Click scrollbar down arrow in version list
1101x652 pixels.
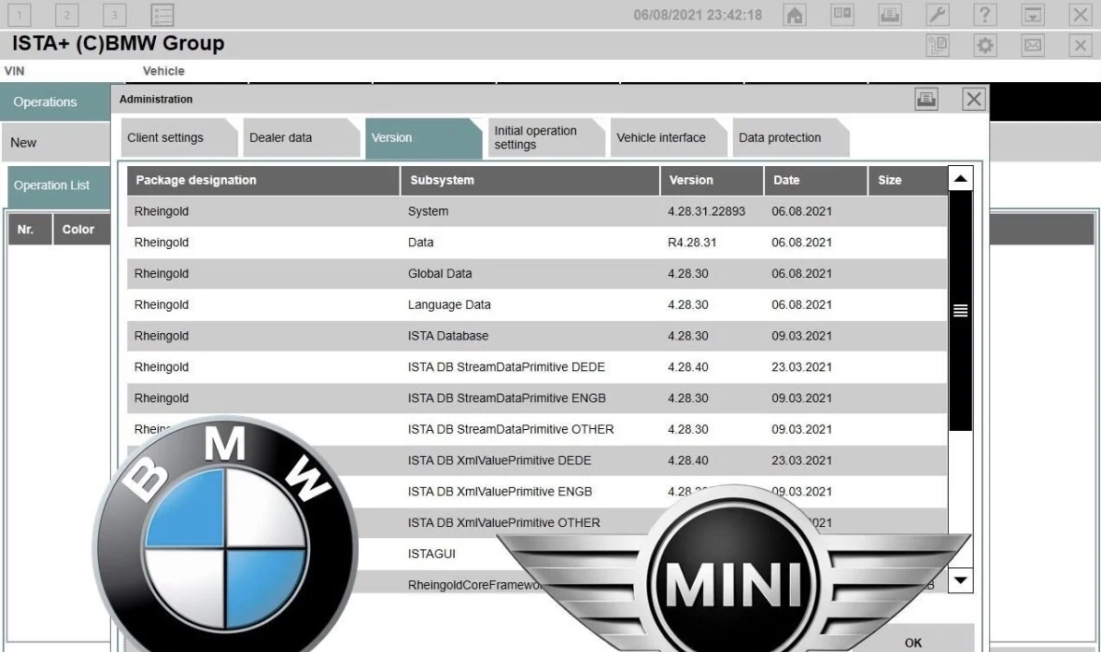(x=960, y=580)
